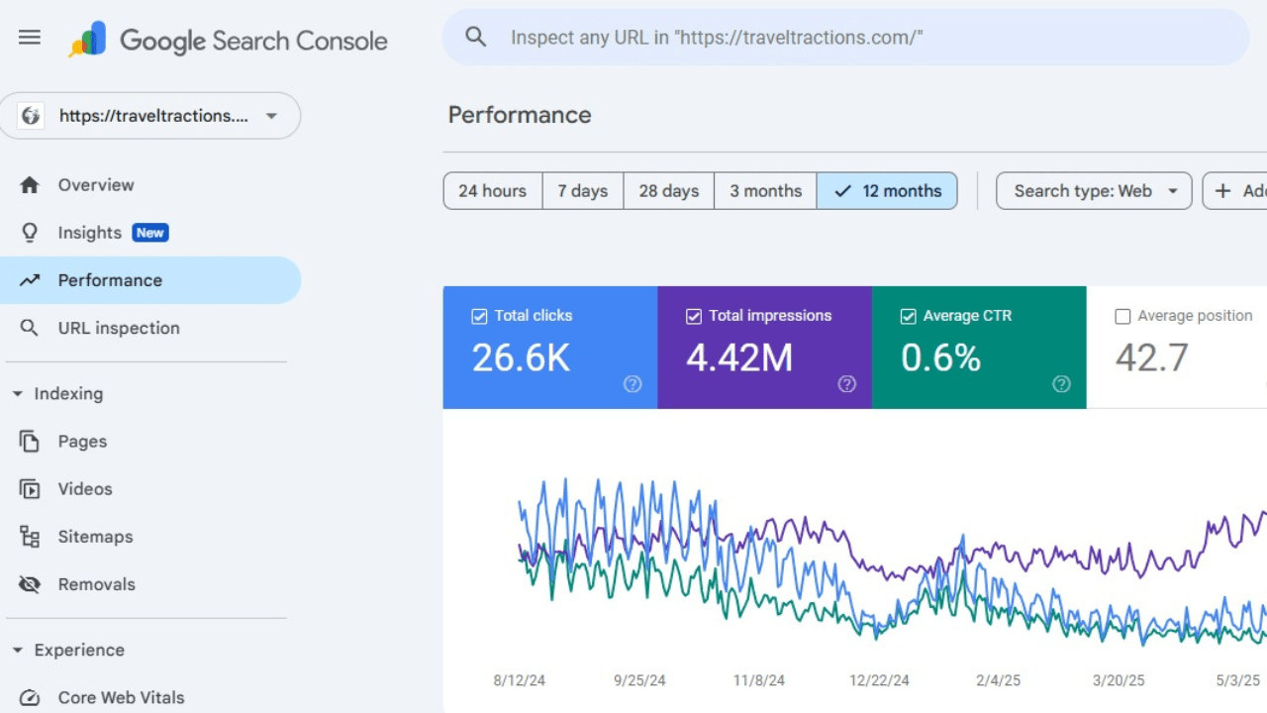Open the Videos indexing icon
Screen dimensions: 1267x713
click(30, 488)
